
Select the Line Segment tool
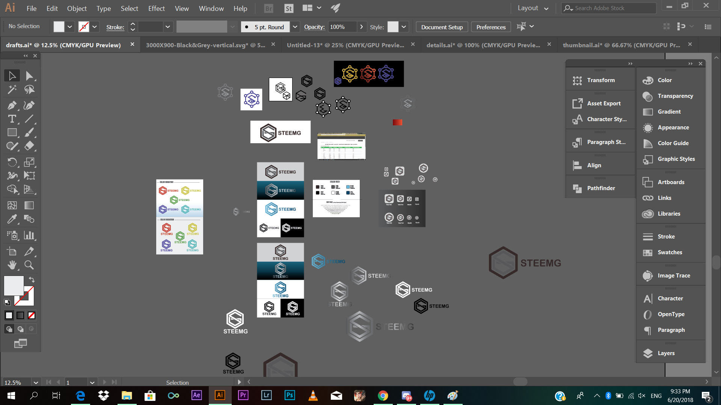coord(29,119)
